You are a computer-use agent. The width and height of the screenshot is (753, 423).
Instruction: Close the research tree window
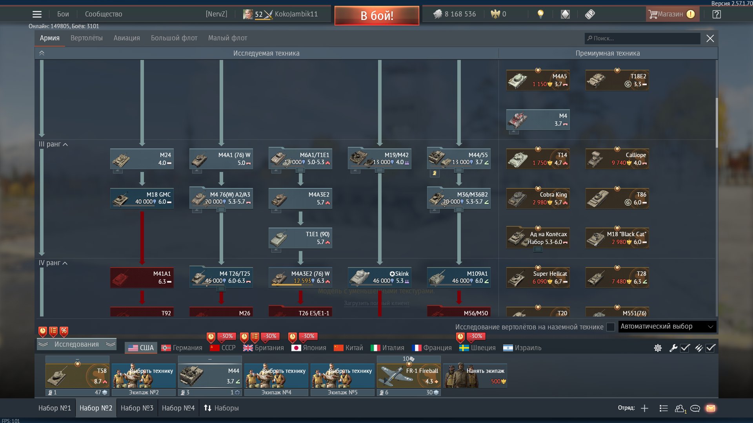[710, 38]
